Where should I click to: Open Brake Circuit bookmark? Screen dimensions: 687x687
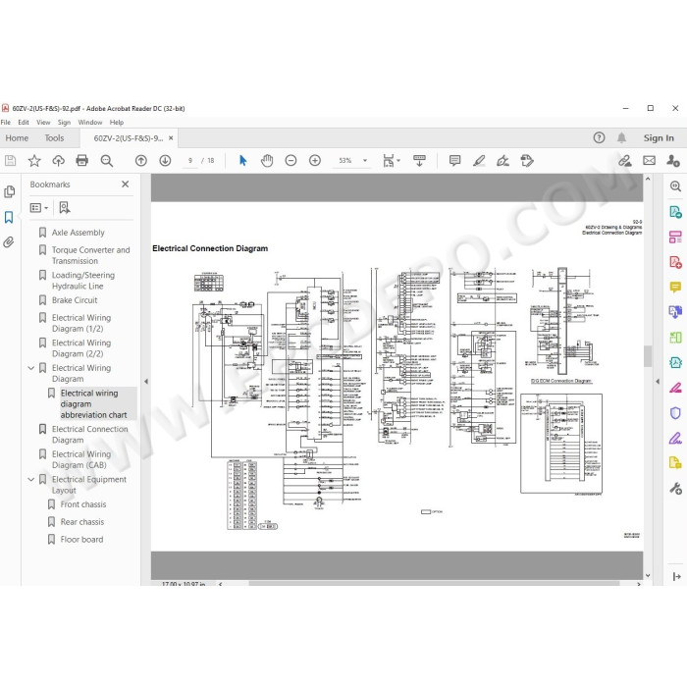tap(75, 300)
